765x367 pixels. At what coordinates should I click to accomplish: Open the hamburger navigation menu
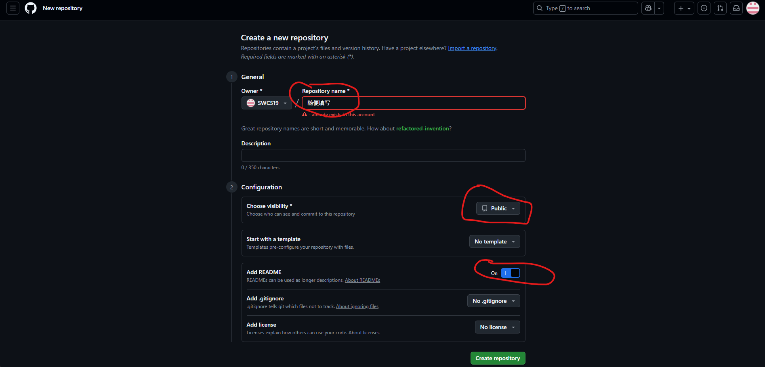tap(13, 8)
